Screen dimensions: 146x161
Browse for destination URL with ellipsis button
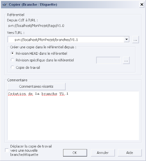tap(136, 39)
